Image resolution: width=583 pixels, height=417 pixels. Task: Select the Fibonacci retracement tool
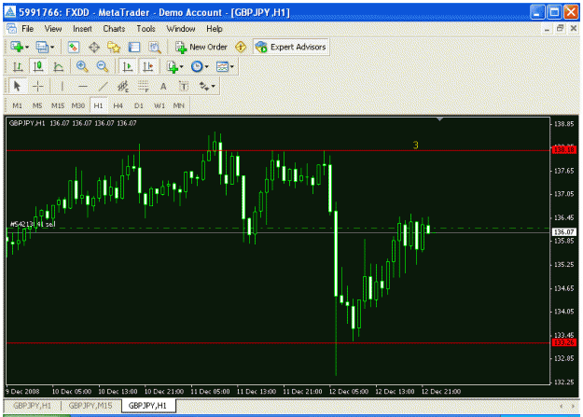(x=144, y=87)
